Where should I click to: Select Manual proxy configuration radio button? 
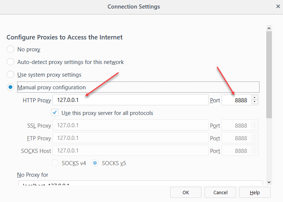coord(11,87)
